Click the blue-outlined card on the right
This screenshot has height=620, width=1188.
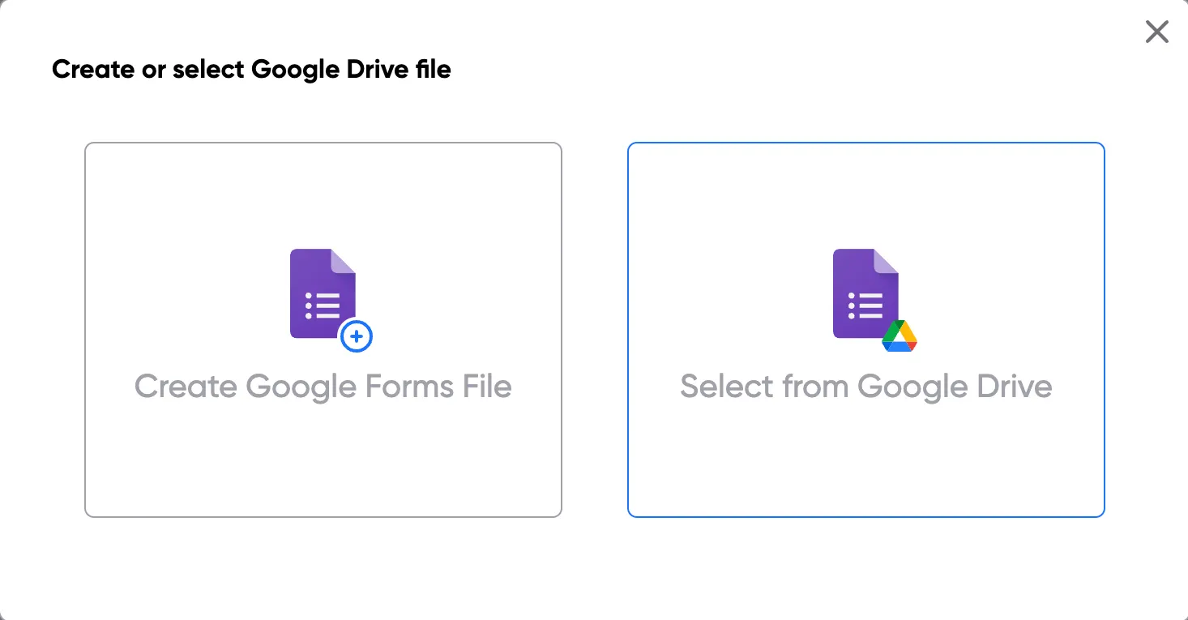pyautogui.click(x=865, y=329)
